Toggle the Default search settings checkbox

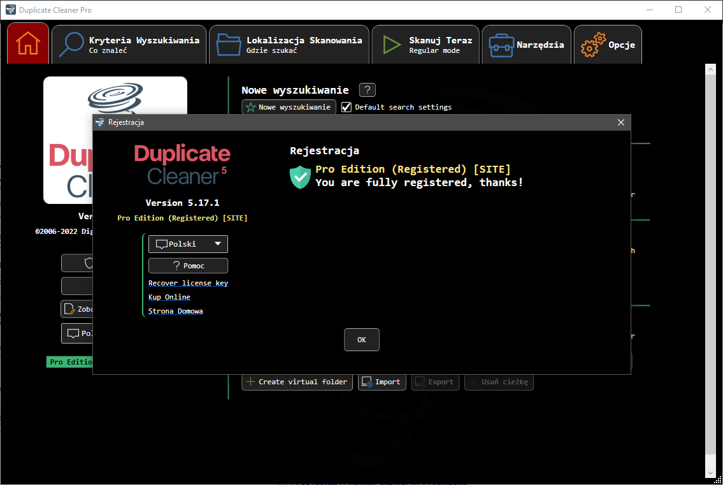[347, 107]
